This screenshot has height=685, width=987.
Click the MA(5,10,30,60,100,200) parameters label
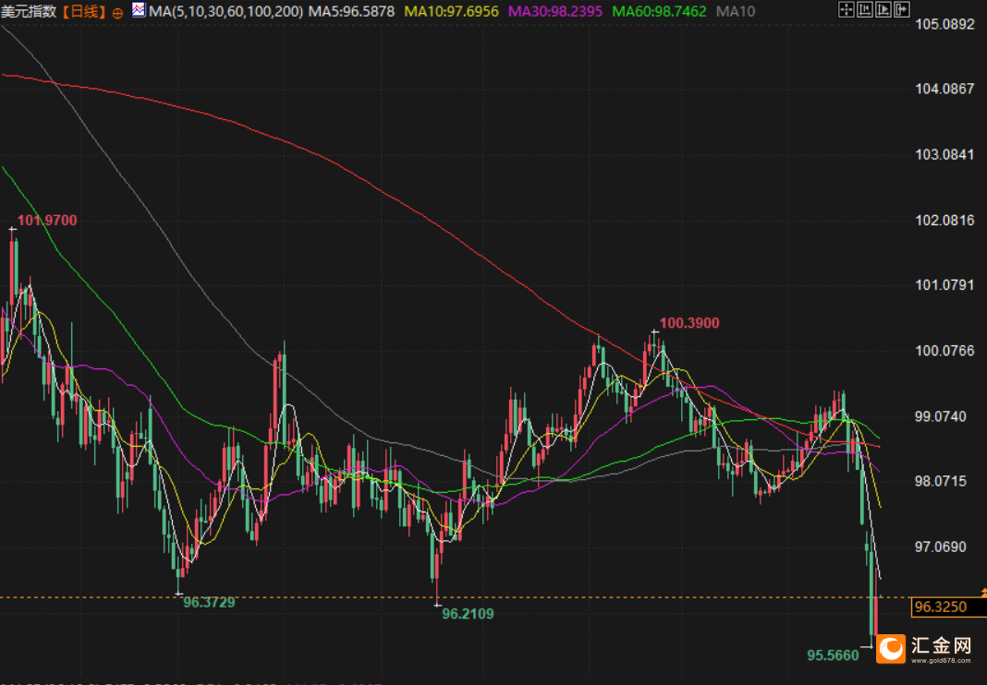point(226,11)
